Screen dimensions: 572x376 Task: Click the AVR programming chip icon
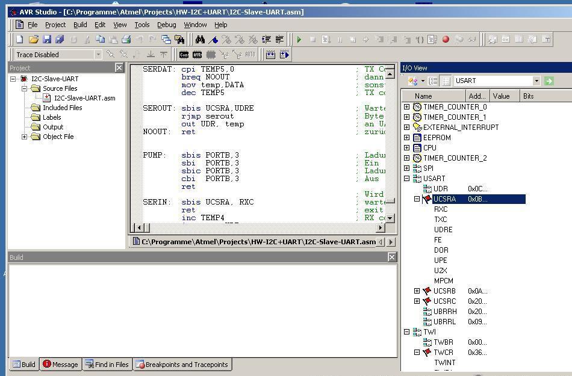[x=197, y=55]
